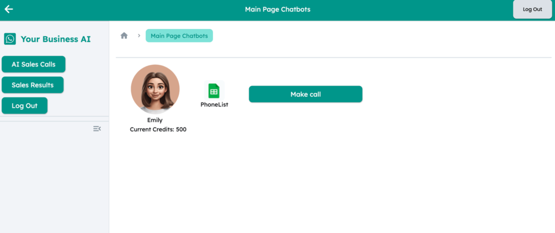Screen dimensions: 555x233
Task: Click the Your Business AI title text
Action: click(x=56, y=39)
